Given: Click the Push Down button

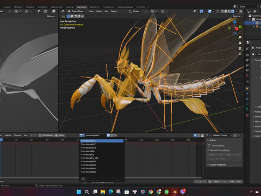Looking at the screenshot, I should (x=46, y=136).
